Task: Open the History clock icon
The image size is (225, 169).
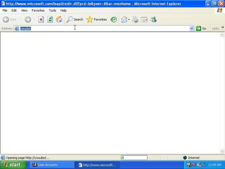Action: coord(114,19)
